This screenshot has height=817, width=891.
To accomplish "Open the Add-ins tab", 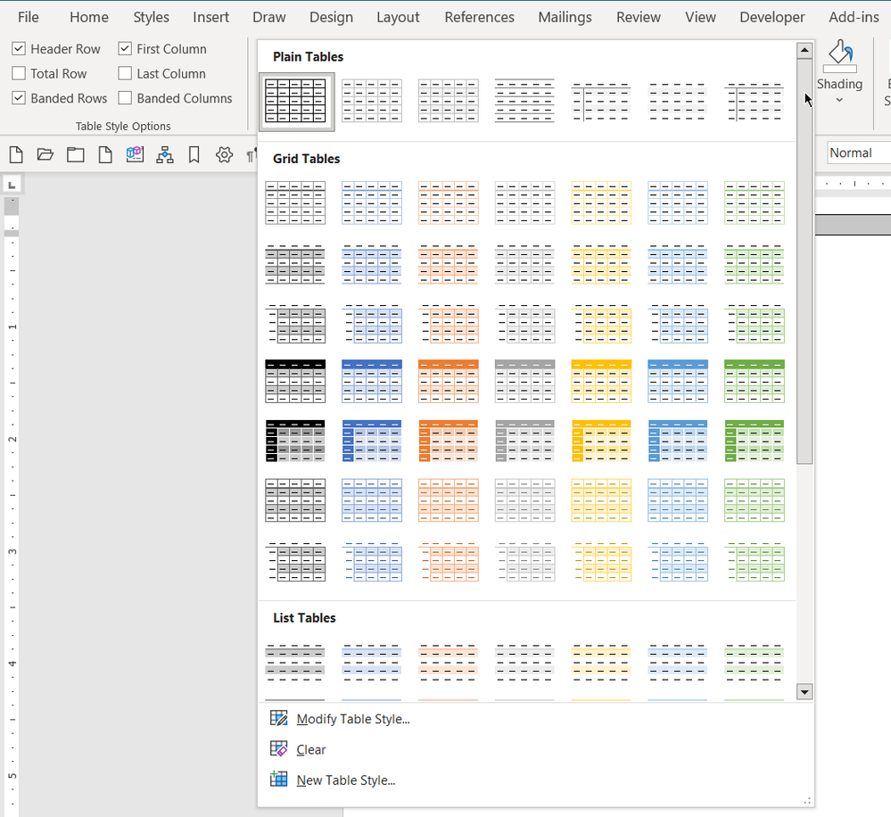I will (854, 17).
